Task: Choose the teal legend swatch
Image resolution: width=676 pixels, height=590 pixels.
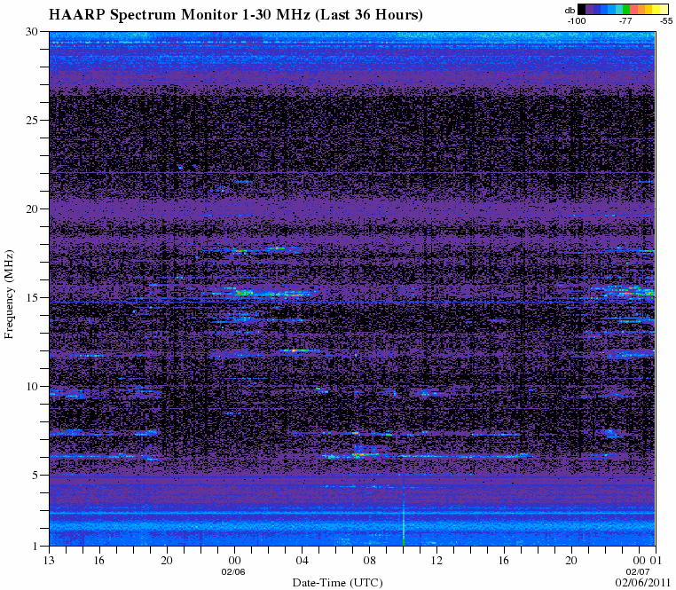Action: 619,9
